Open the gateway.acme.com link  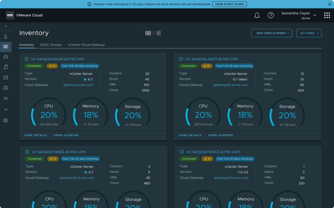pyautogui.click(x=78, y=85)
